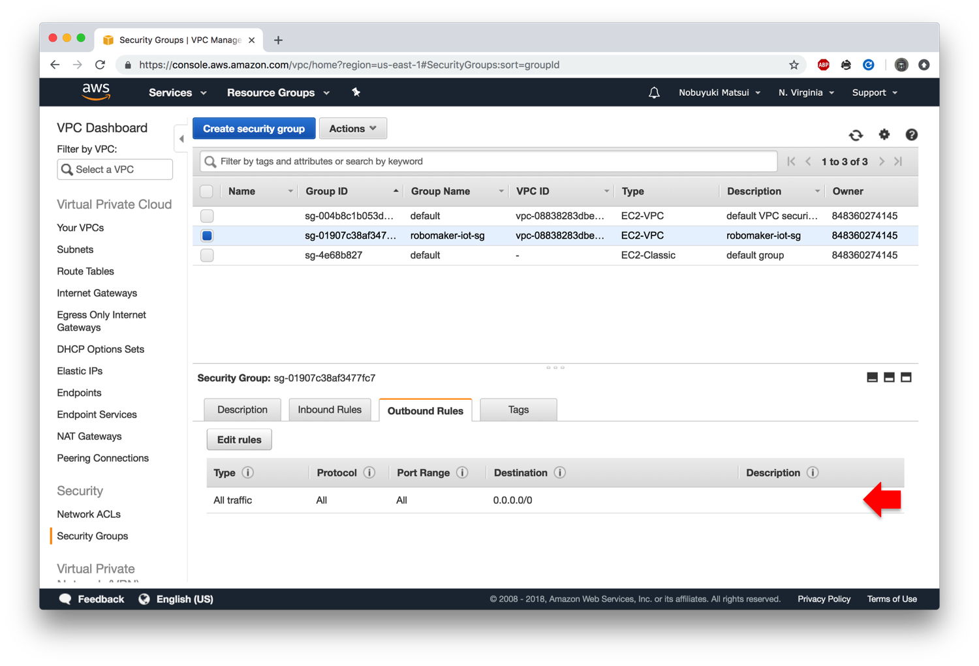Click the AWS logo to go home
This screenshot has height=666, width=979.
[95, 92]
